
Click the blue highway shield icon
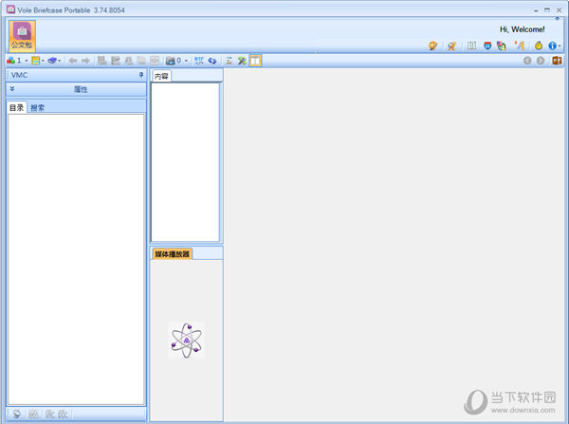[x=486, y=45]
